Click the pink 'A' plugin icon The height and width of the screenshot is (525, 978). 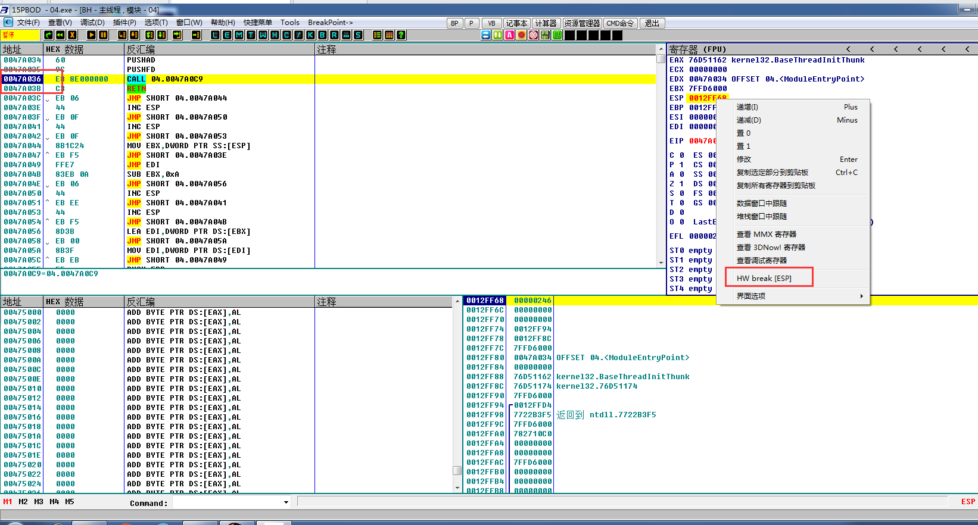(509, 35)
